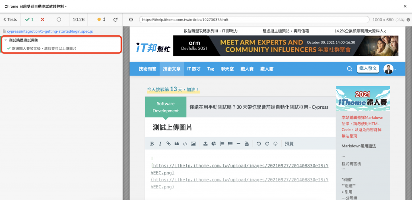The image size is (412, 200).
Task: Toggle bold formatting in editor toolbar
Action: (x=152, y=144)
